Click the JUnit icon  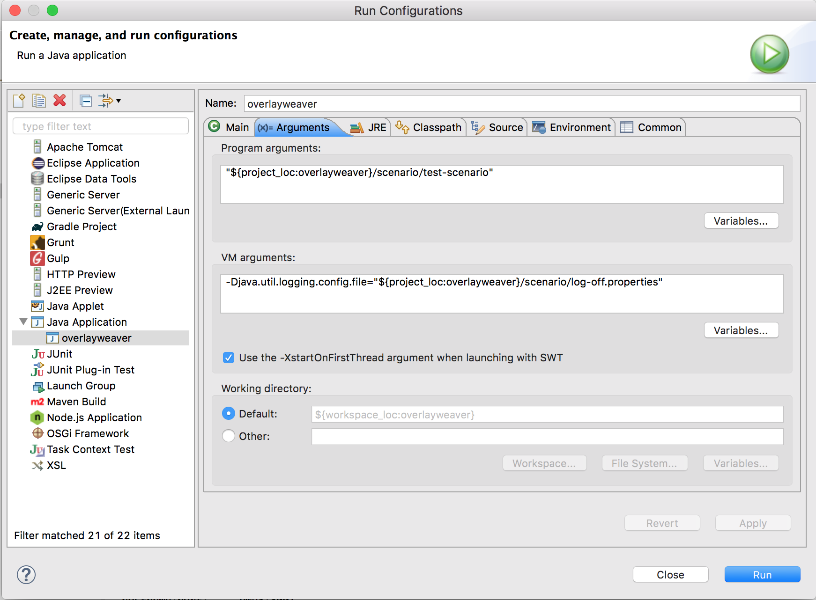click(x=38, y=354)
